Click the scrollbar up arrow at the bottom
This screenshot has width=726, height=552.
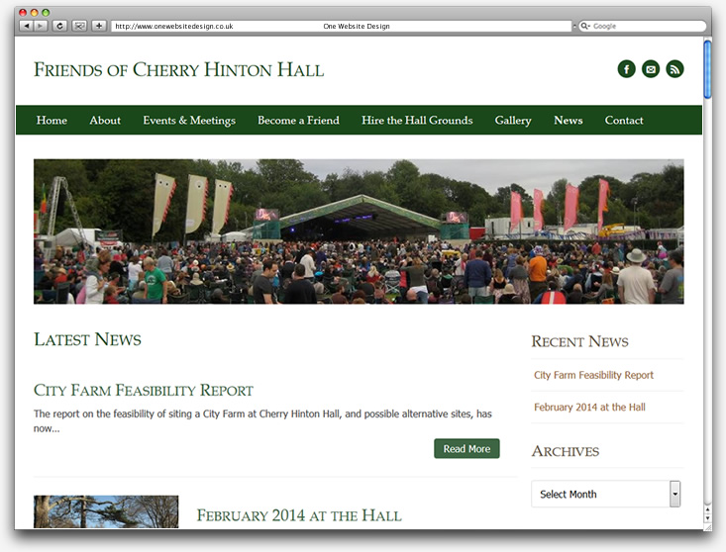pyautogui.click(x=707, y=509)
